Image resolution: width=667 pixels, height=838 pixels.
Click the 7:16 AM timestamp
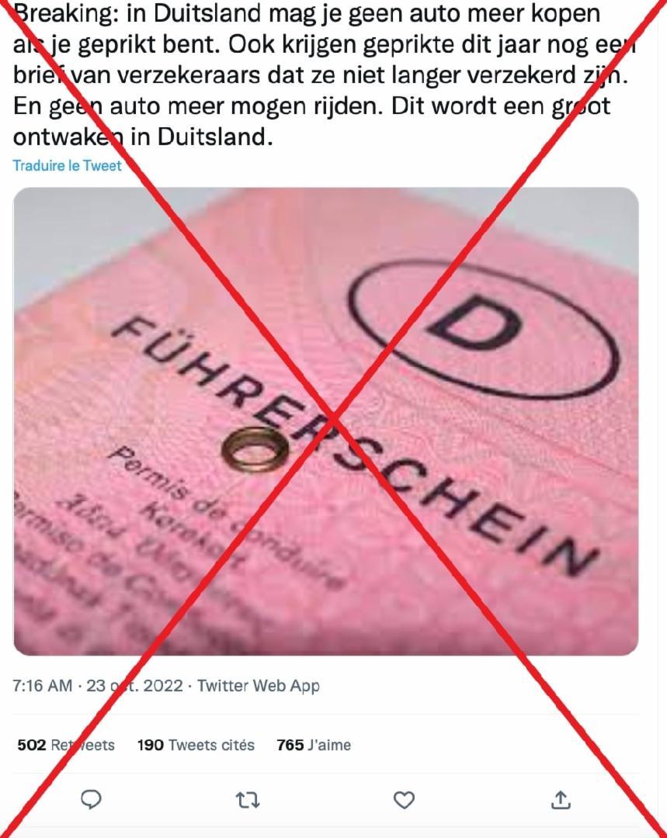coord(42,685)
